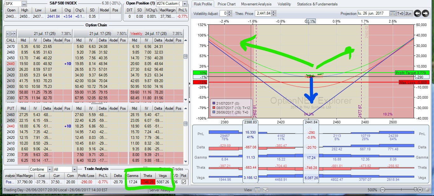
Task: Open the Projection date calendar picker
Action: point(393,13)
